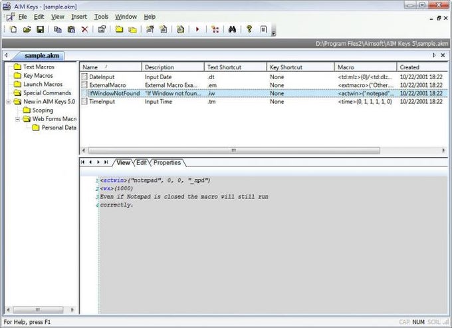Viewport: 452px width, 328px height.
Task: Save the file using the floppy disk icon
Action: (40, 29)
